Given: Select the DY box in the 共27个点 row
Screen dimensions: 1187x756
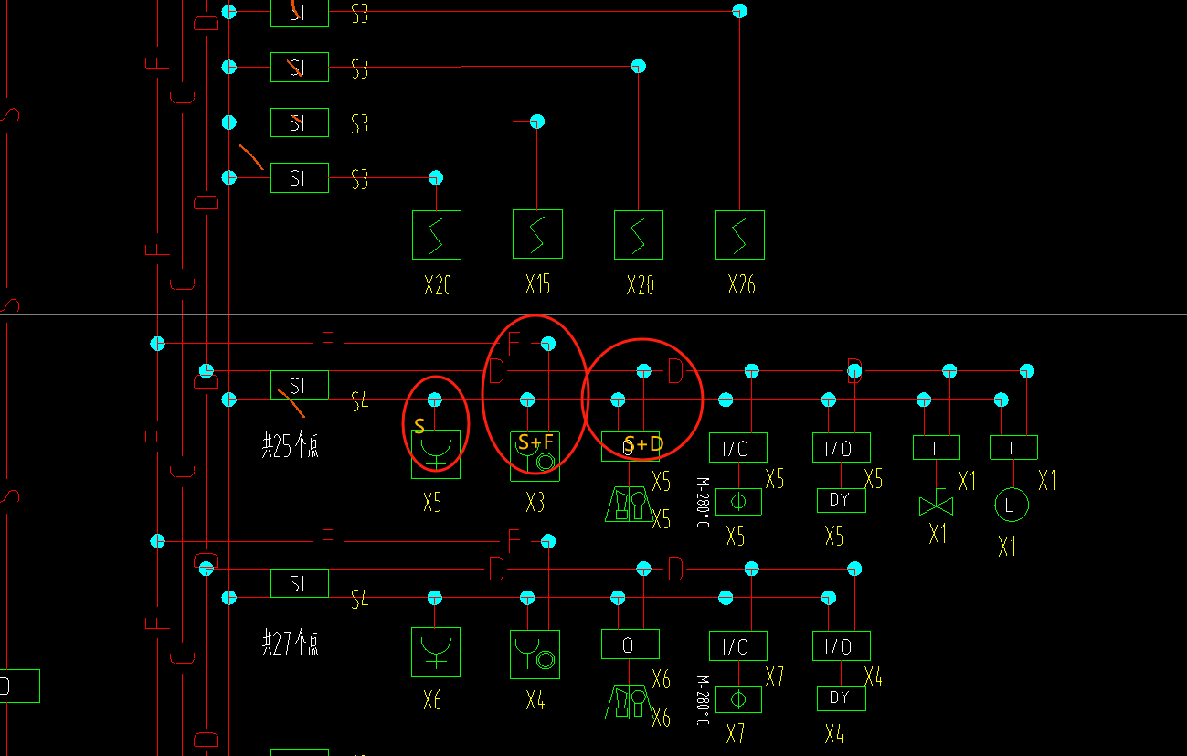Looking at the screenshot, I should [x=841, y=698].
